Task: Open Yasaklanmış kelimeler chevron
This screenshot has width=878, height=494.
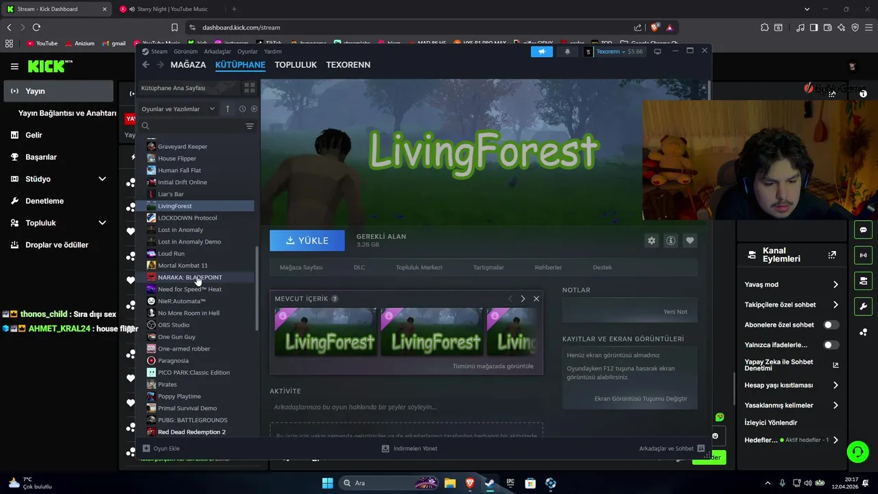Action: tap(835, 405)
